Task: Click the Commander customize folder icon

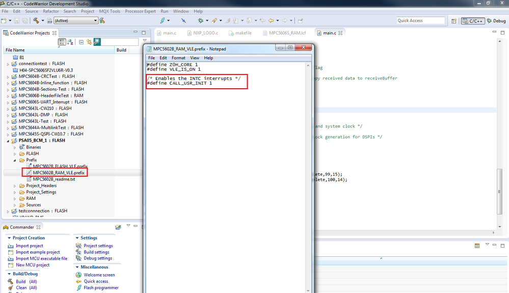Action: (118, 227)
